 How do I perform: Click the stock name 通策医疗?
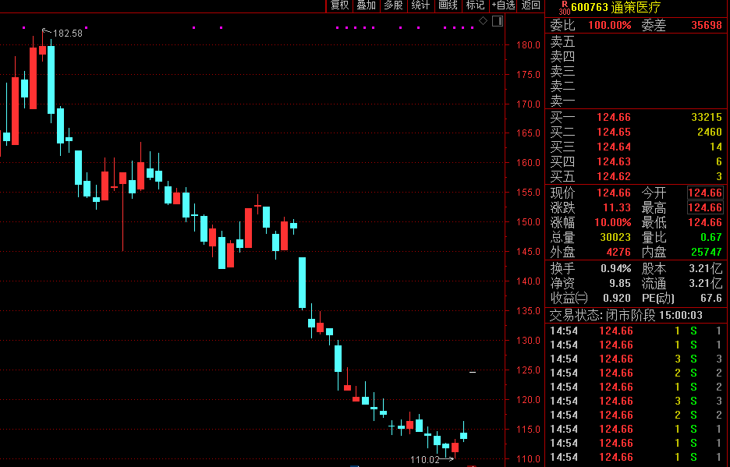click(x=636, y=8)
